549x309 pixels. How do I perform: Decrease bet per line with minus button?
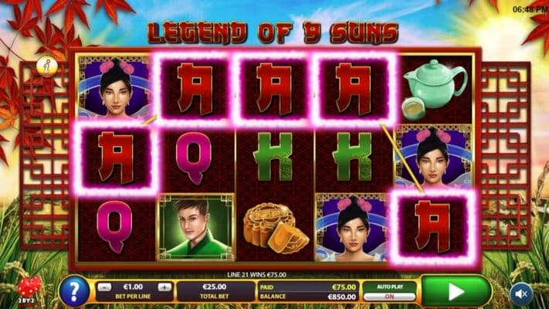[x=104, y=287]
